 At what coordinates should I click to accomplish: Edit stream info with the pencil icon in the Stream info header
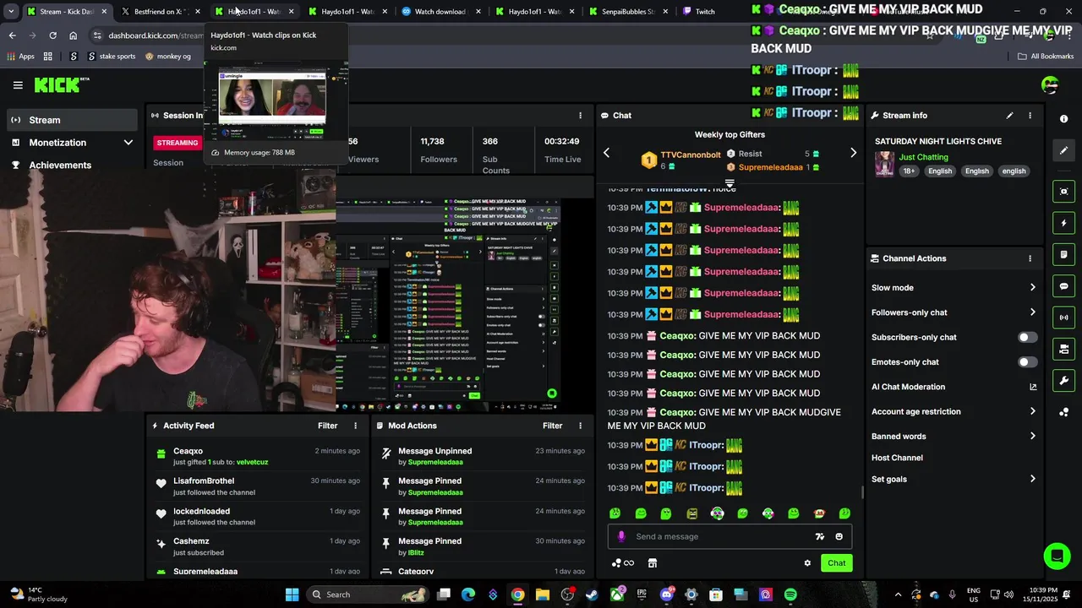pos(1009,116)
